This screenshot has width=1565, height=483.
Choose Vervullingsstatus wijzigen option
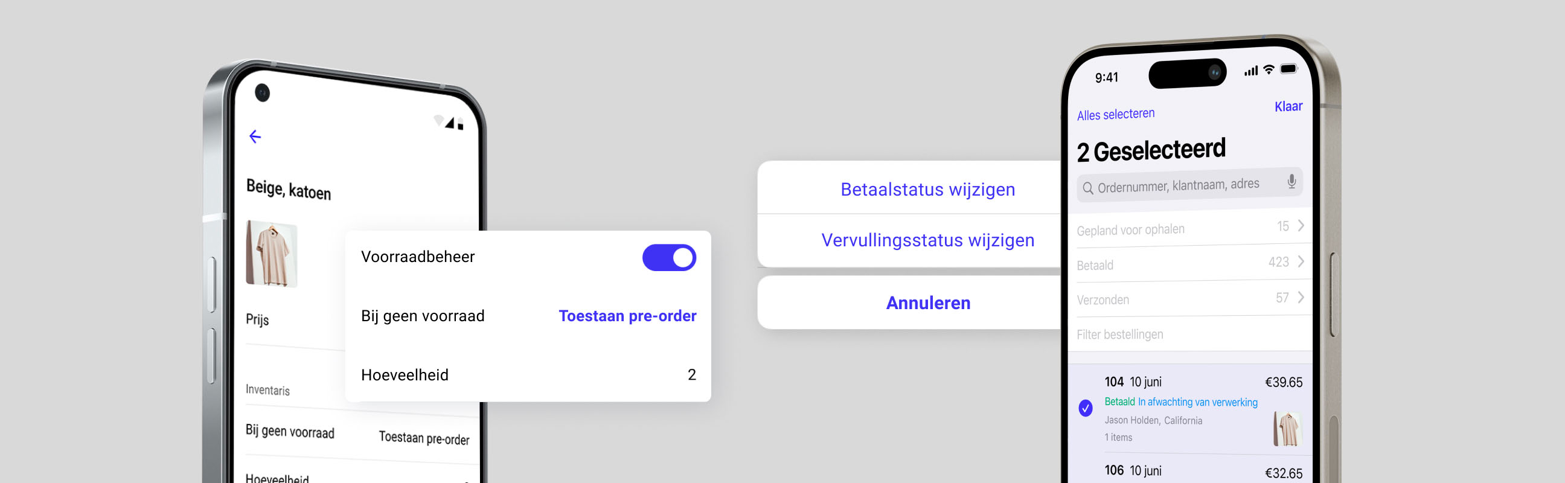[927, 240]
